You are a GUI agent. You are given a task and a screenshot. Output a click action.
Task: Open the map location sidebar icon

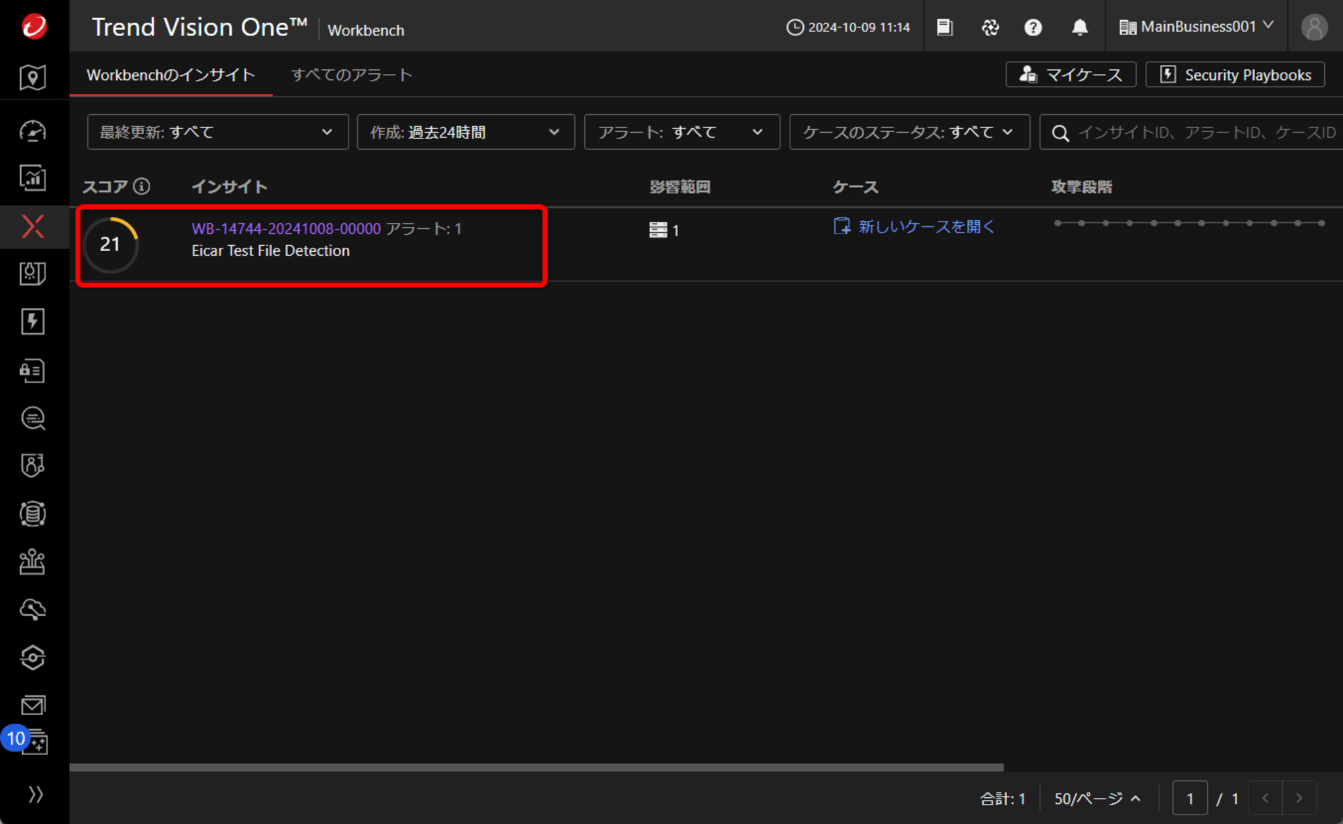click(33, 77)
